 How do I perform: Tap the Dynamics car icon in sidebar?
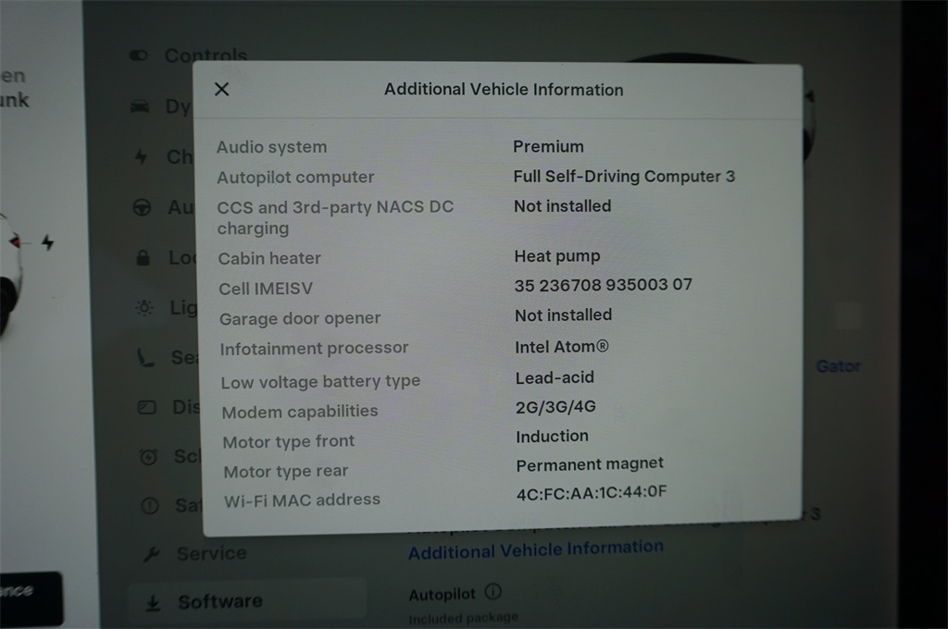click(x=140, y=107)
